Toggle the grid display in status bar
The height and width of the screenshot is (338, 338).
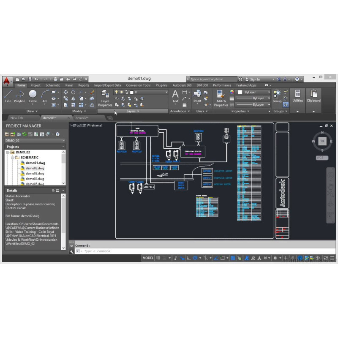[158, 258]
